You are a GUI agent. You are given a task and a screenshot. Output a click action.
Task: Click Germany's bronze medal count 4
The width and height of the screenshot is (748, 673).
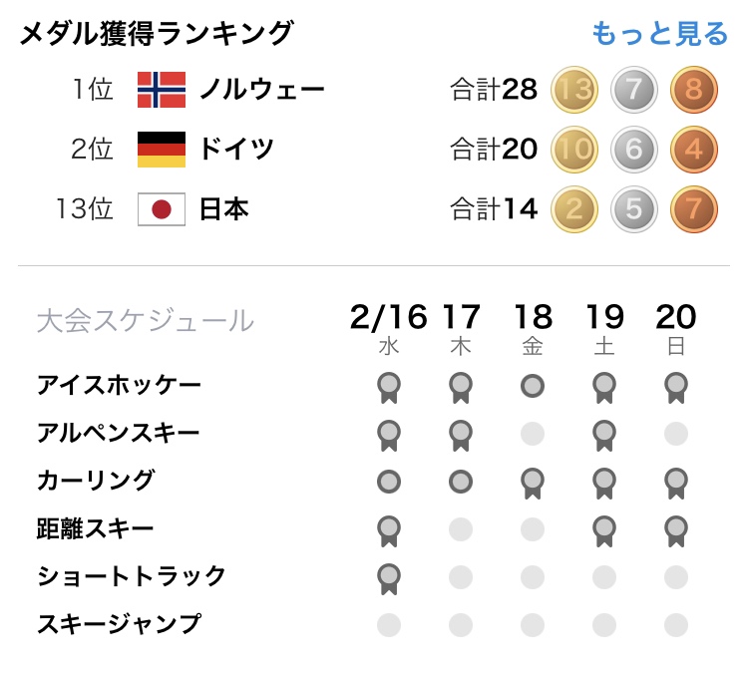pos(693,150)
